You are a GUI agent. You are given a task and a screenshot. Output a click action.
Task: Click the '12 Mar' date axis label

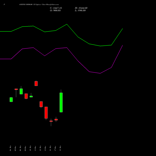(40, 148)
